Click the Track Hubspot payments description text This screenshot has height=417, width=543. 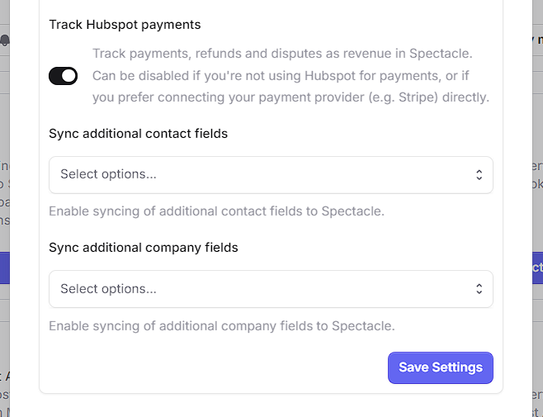290,75
